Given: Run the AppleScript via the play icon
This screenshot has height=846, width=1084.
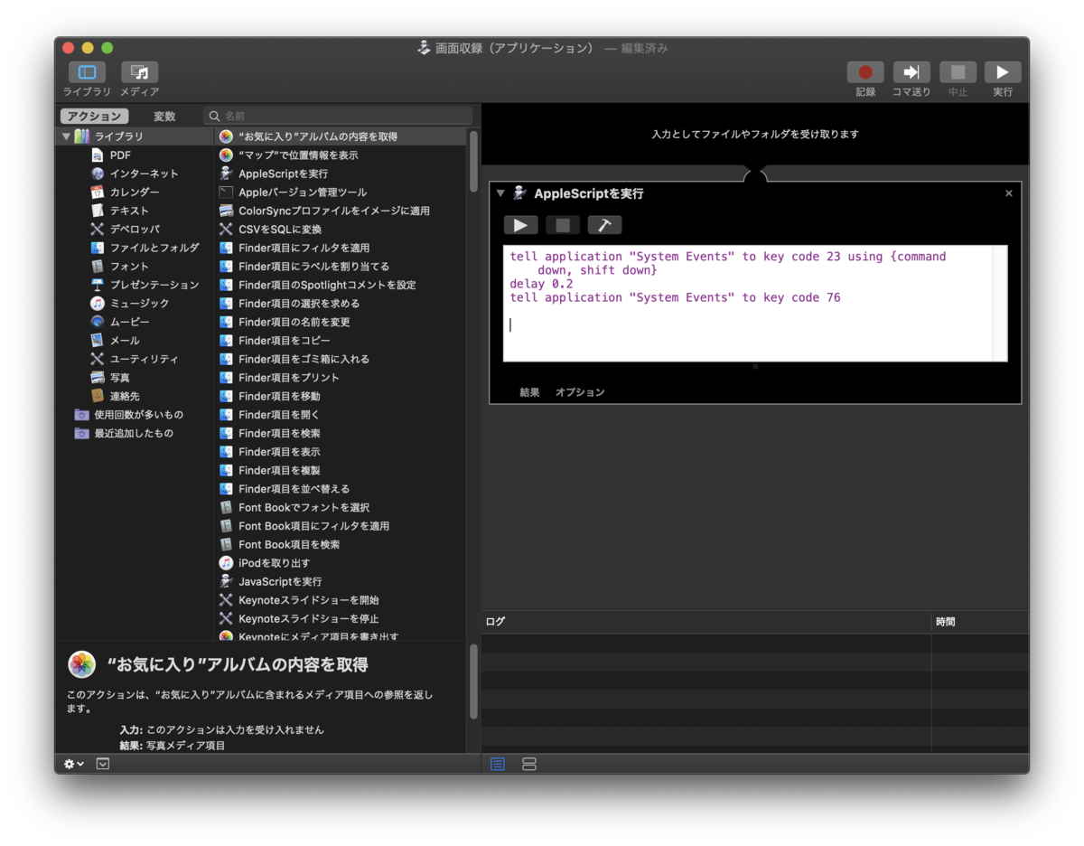Looking at the screenshot, I should [521, 225].
